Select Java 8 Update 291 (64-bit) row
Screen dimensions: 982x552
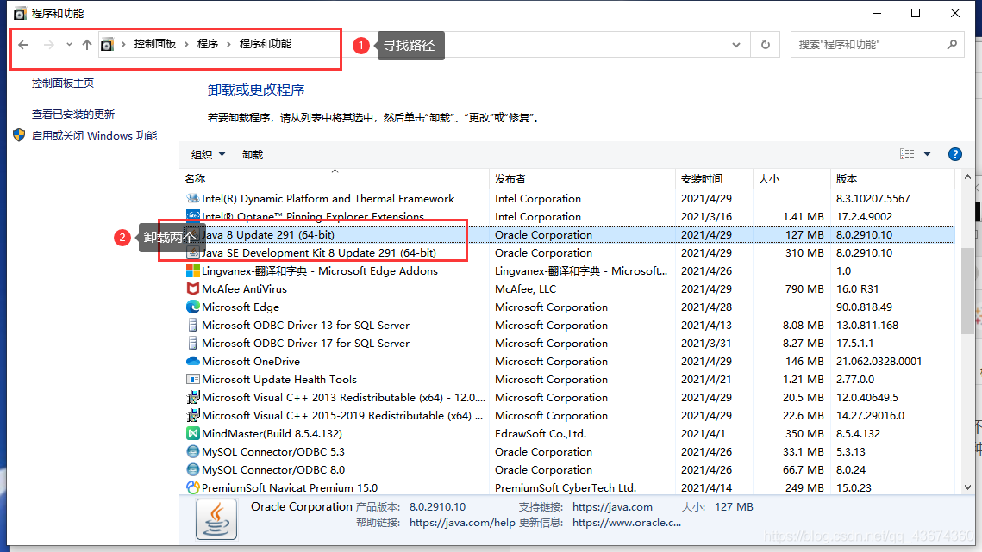tap(567, 235)
